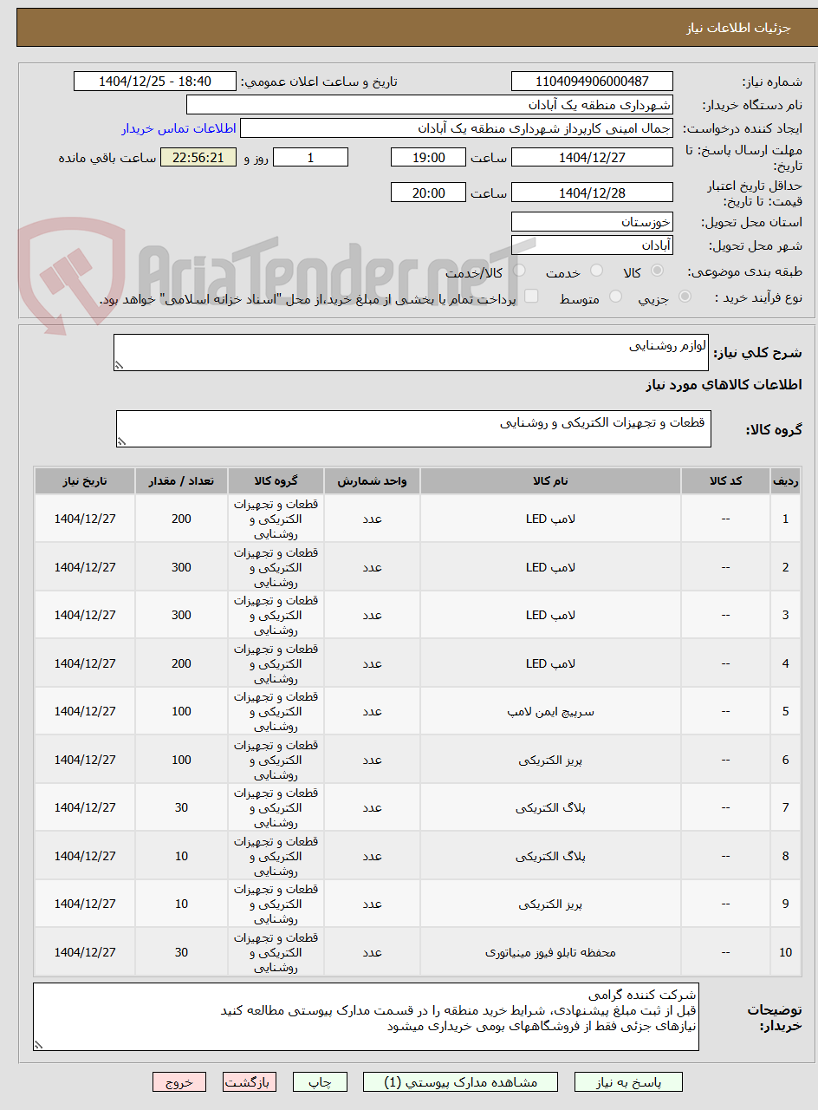Image resolution: width=818 pixels, height=1110 pixels.
Task: Select the متوسط purchase type radio
Action: (615, 297)
